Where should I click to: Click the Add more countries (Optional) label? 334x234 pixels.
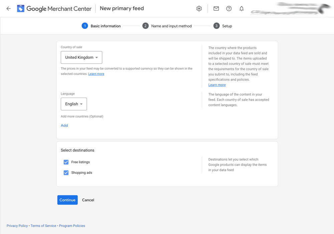tap(82, 116)
